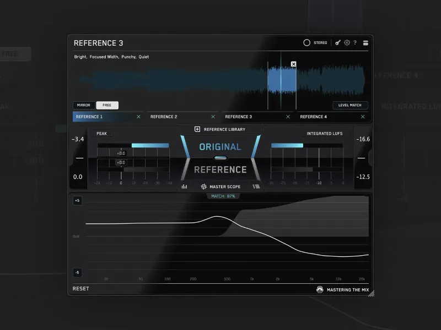
Task: Enable MIRROR mode
Action: tap(84, 105)
